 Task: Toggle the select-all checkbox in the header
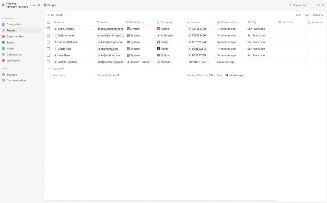(48, 22)
